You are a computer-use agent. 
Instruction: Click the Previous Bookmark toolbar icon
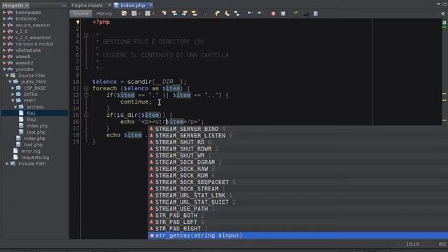click(x=217, y=13)
